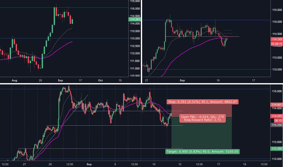Click the 20 date label on top-left chart
This screenshot has width=283, height=167.
pyautogui.click(x=40, y=80)
